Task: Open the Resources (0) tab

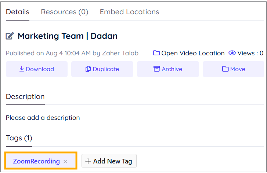Action: pyautogui.click(x=65, y=12)
